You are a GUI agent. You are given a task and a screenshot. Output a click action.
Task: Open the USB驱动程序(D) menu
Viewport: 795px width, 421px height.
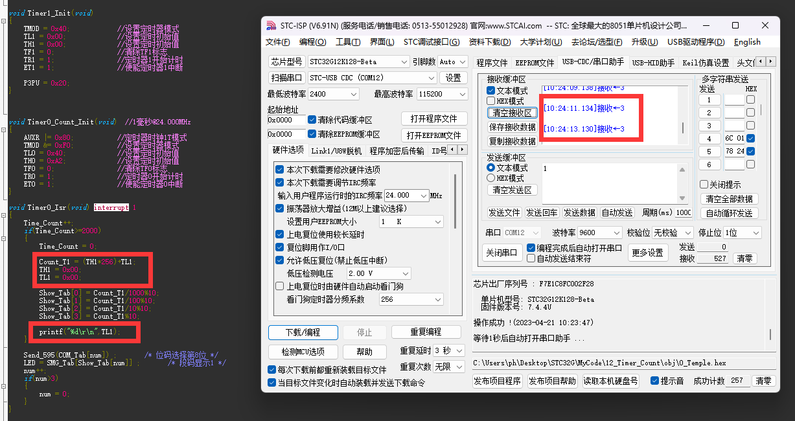696,42
